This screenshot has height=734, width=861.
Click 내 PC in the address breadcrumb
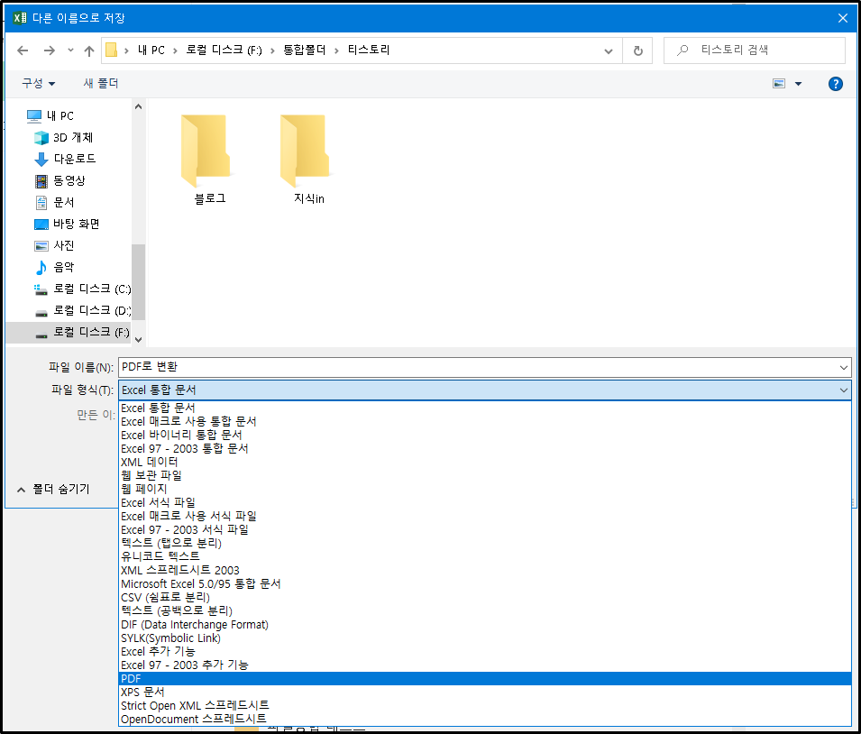(151, 50)
